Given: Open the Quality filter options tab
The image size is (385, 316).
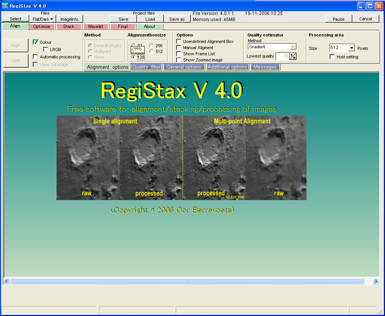Looking at the screenshot, I should (146, 67).
